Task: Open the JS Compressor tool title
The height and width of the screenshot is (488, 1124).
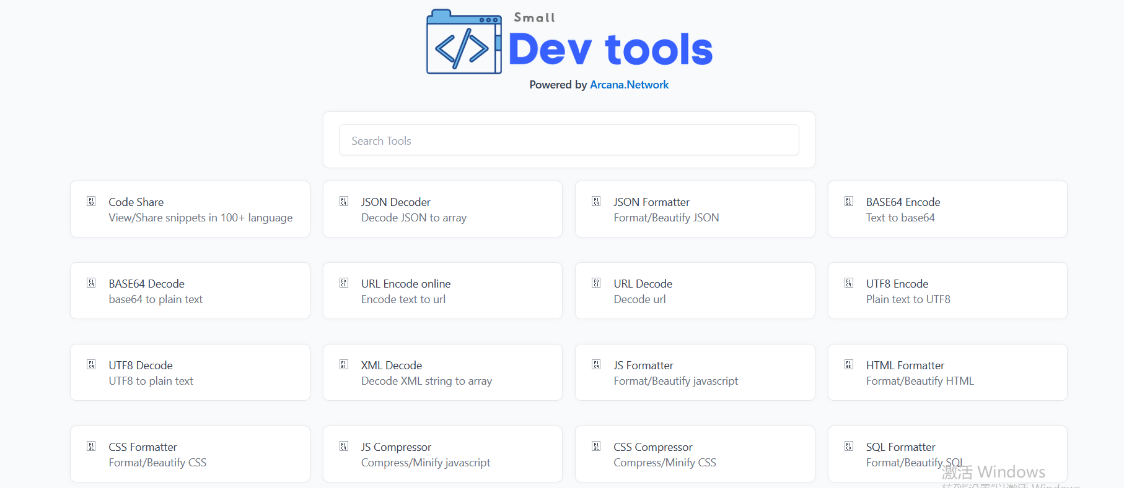Action: [396, 447]
